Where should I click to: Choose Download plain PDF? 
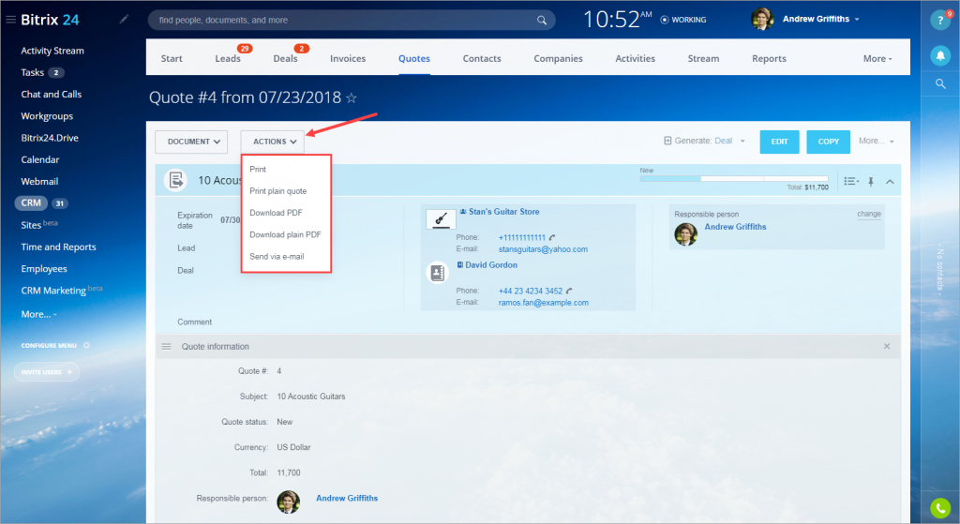[x=286, y=234]
